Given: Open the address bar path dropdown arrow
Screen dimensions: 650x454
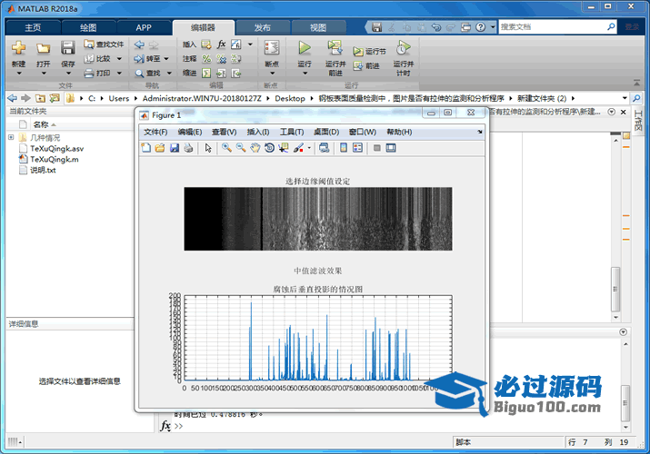Looking at the screenshot, I should click(625, 98).
